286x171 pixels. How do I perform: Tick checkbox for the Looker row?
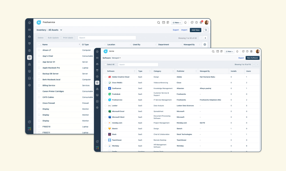click(106, 105)
